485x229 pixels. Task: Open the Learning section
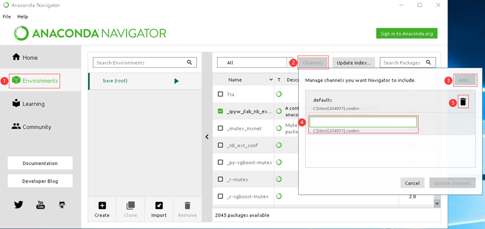pyautogui.click(x=28, y=104)
